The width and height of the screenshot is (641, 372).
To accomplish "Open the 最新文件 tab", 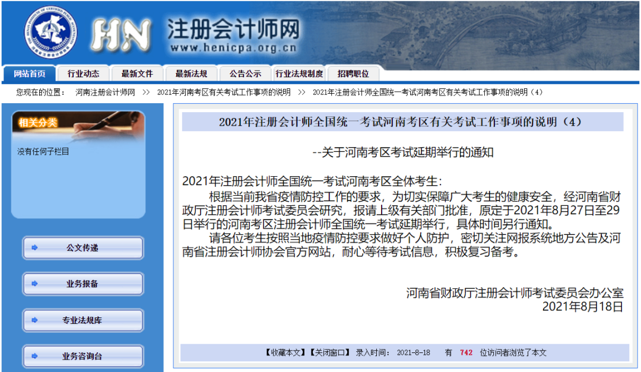I will (137, 74).
